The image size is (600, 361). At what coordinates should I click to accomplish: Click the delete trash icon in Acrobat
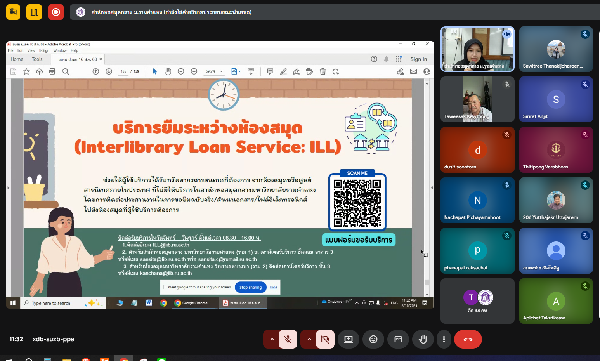[x=323, y=71]
